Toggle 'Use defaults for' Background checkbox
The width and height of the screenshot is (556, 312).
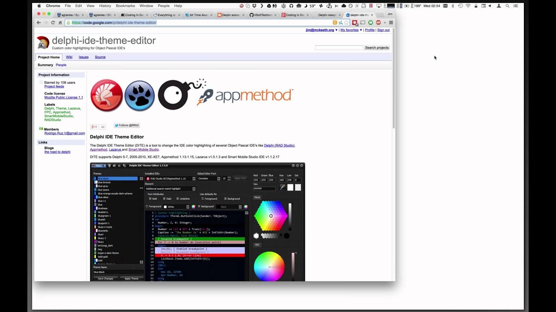[x=225, y=199]
